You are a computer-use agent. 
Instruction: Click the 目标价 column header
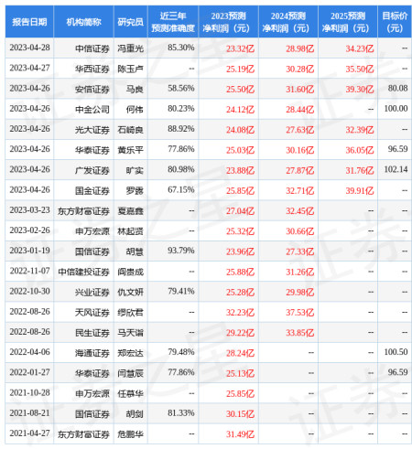[395, 22]
